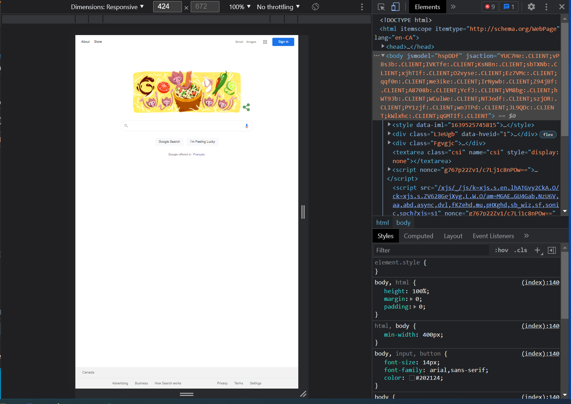Open the xjs script source link
This screenshot has width=571, height=404.
(476, 201)
